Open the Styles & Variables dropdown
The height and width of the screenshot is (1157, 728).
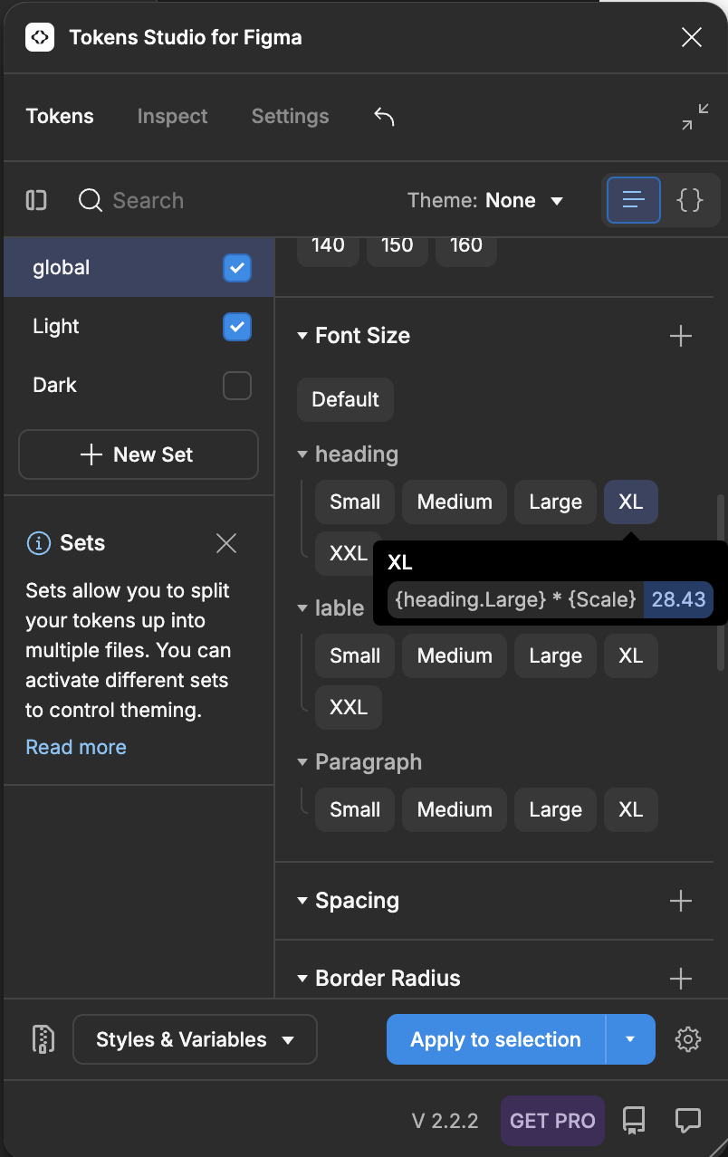[x=195, y=1039]
